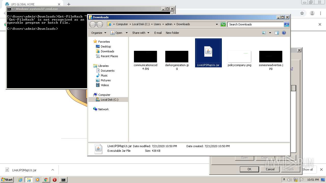
Task: Click the Forward arrow in Downloads explorer
Action: (100, 24)
